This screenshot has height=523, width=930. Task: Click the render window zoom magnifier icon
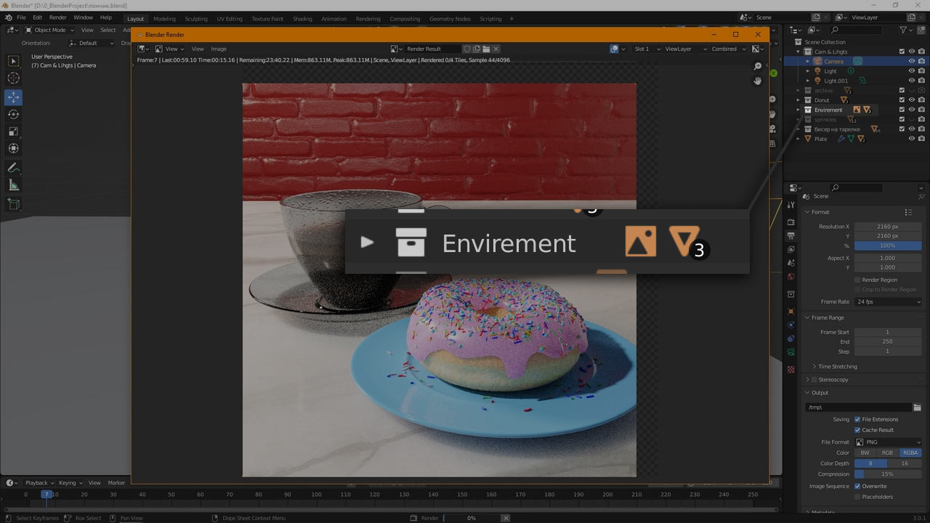pos(757,66)
